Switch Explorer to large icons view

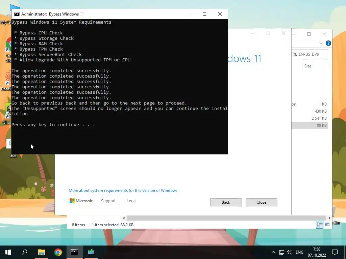(x=327, y=225)
